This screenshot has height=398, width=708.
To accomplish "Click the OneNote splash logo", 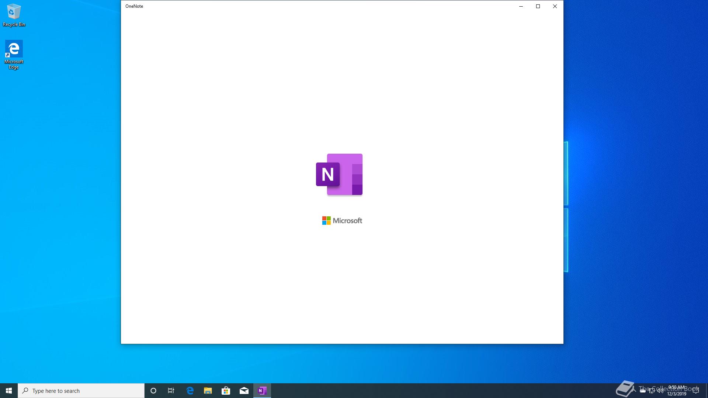I will click(x=339, y=174).
